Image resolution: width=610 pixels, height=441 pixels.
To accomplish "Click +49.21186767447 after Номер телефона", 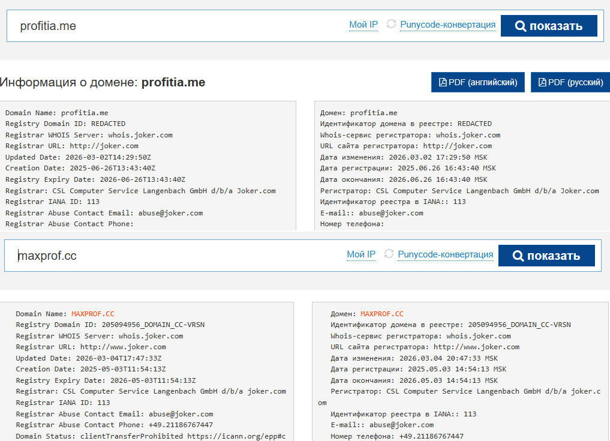I will (431, 436).
